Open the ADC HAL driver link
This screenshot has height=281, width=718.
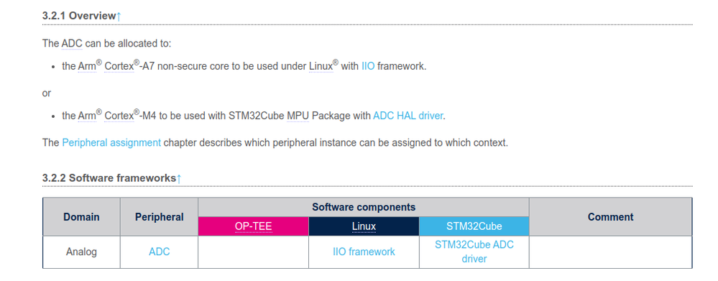(408, 116)
